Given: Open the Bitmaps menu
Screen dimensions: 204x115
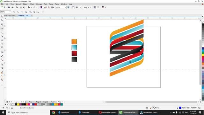Looking at the screenshot, I should pyautogui.click(x=39, y=4).
